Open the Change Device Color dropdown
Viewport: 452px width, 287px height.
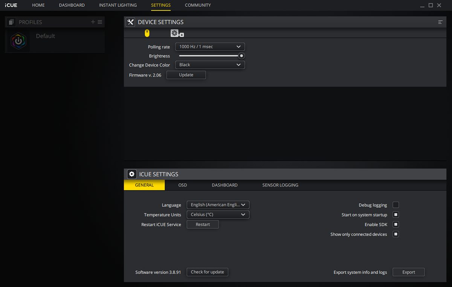[210, 65]
